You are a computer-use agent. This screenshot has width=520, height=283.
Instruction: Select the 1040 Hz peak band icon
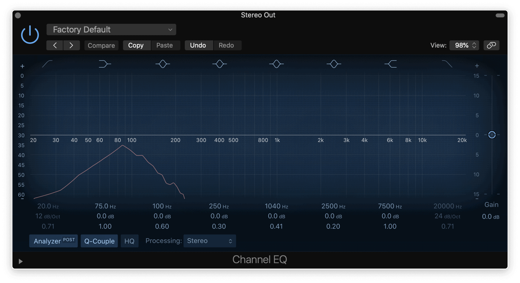click(x=276, y=64)
